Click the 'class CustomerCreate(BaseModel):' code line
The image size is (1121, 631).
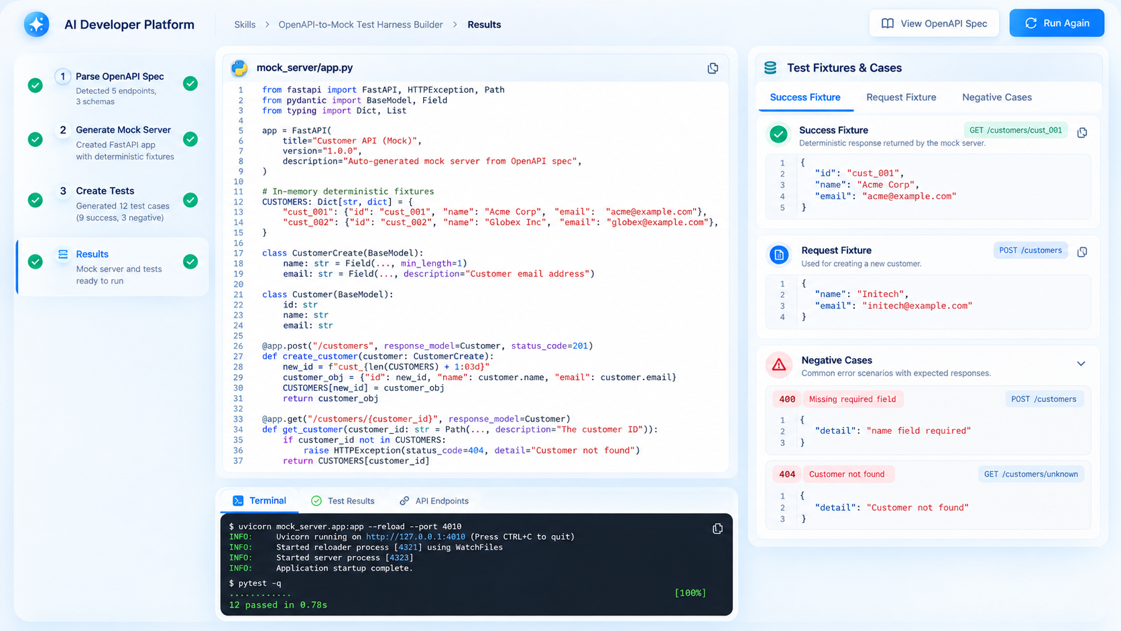pyautogui.click(x=343, y=253)
